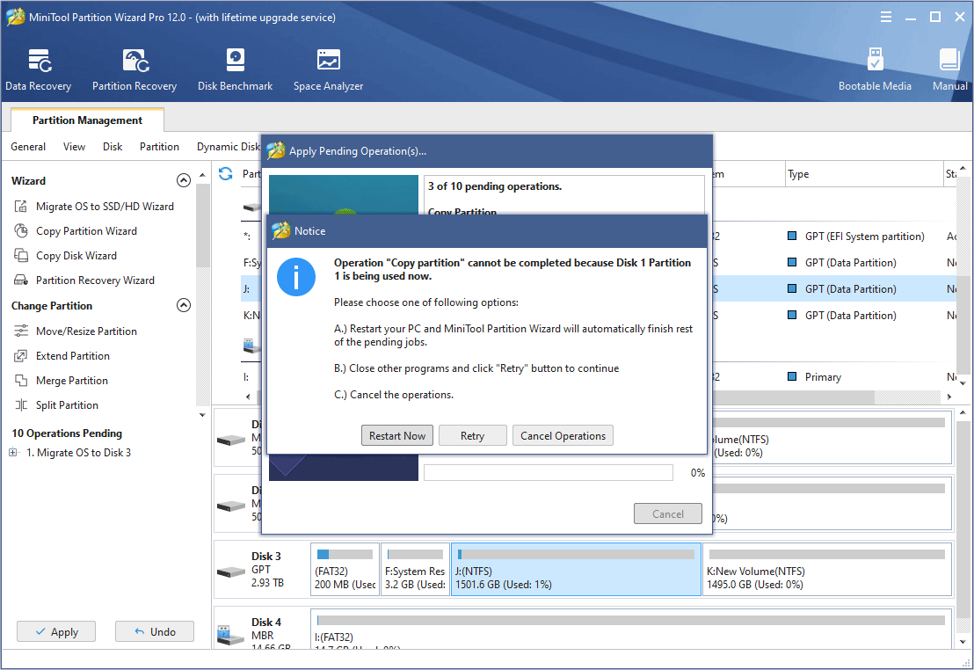974x670 pixels.
Task: Select the FAT32 200 MB partition block on Disk 3
Action: (x=345, y=570)
